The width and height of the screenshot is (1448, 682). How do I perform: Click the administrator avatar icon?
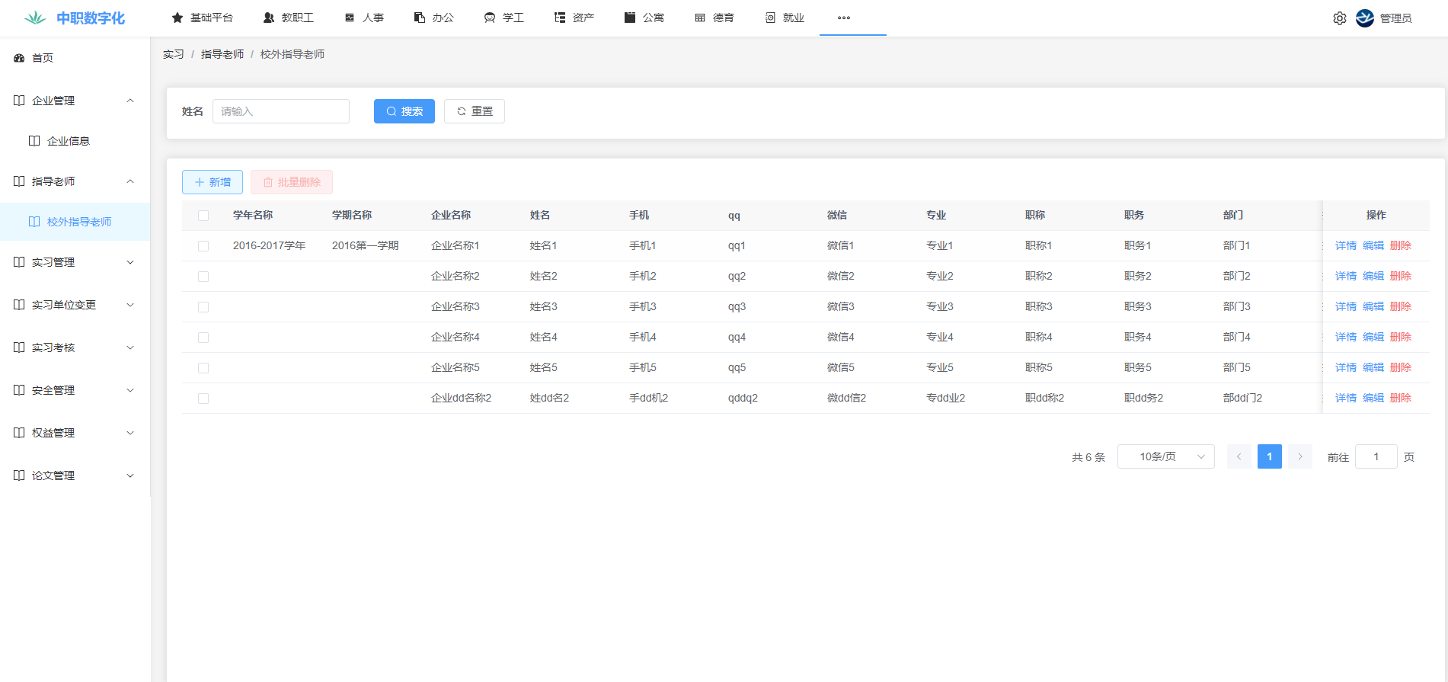(1364, 18)
